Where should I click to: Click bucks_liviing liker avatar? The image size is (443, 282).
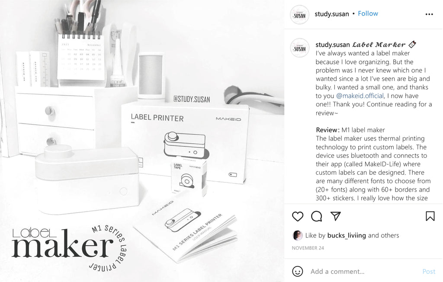pyautogui.click(x=298, y=235)
